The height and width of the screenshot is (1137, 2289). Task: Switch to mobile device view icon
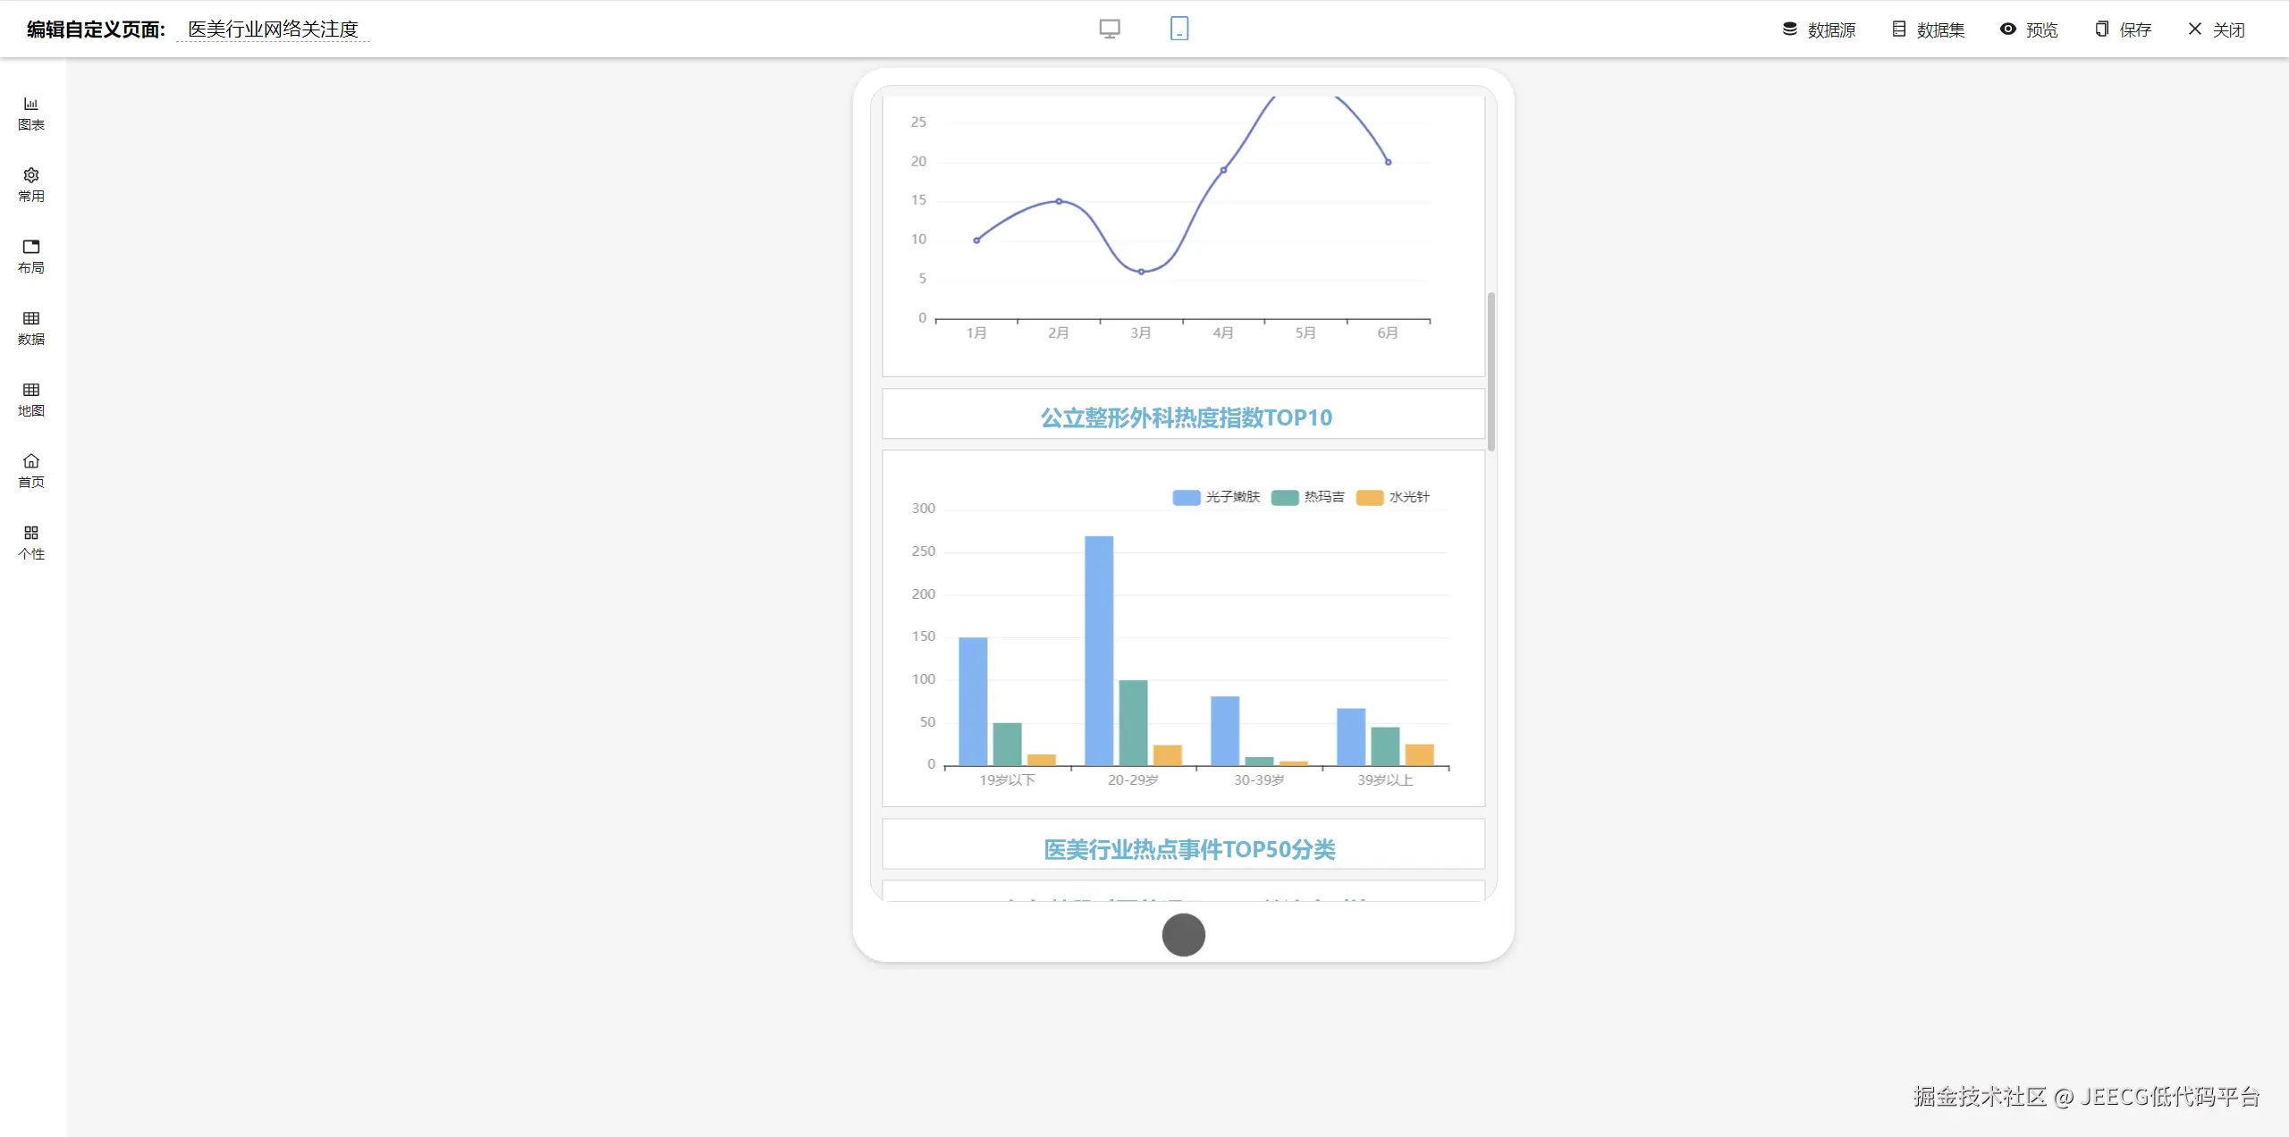click(1179, 29)
